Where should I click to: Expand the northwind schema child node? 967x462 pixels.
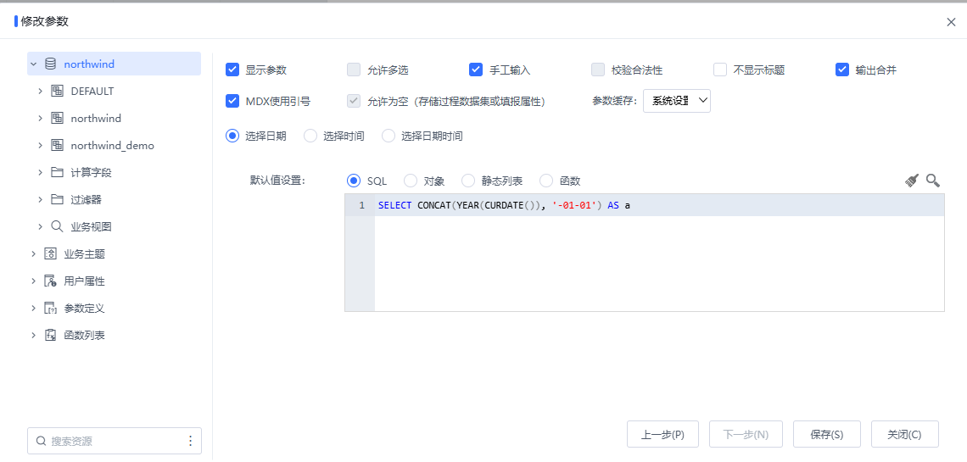coord(40,119)
